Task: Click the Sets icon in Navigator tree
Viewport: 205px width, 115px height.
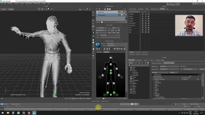Action: [131, 79]
